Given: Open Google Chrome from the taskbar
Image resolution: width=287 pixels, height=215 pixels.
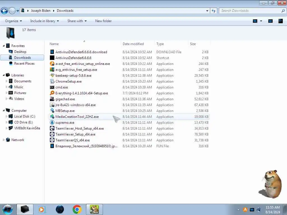Looking at the screenshot, I should [77, 209].
